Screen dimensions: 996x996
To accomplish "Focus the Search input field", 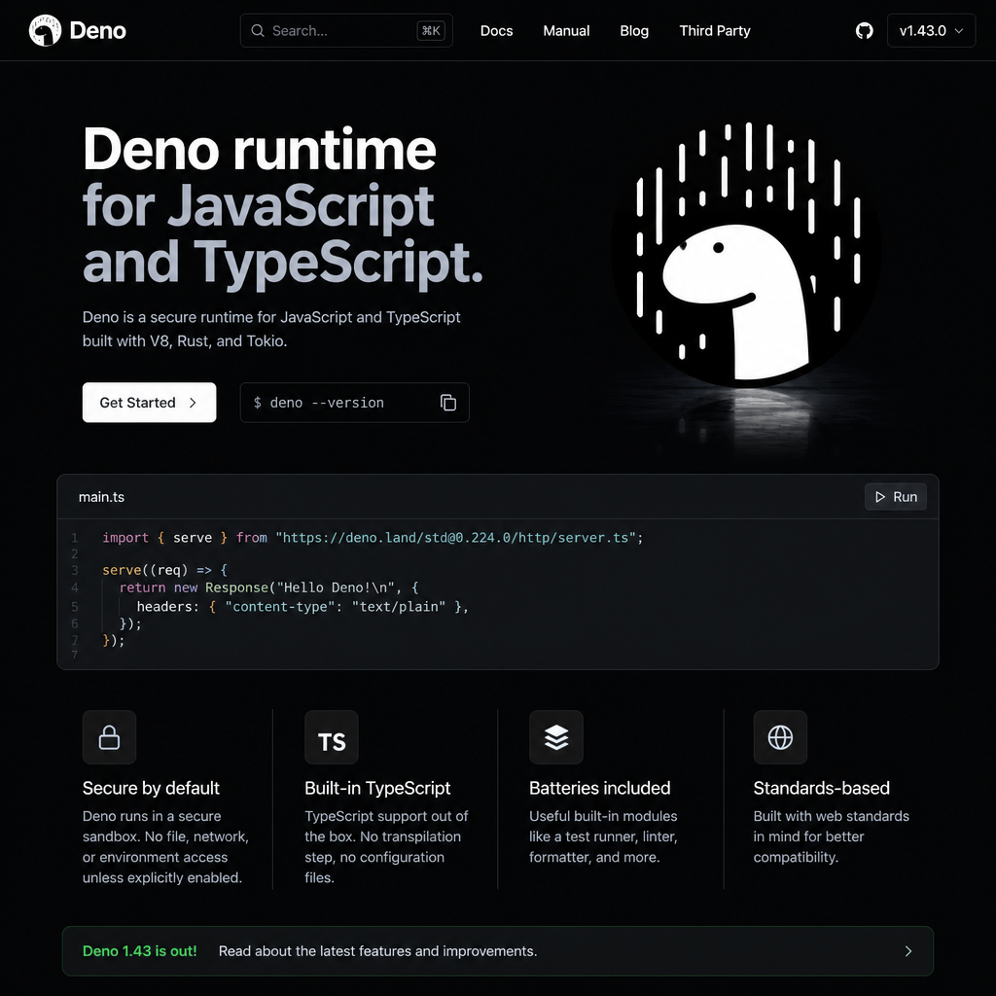I will point(346,30).
